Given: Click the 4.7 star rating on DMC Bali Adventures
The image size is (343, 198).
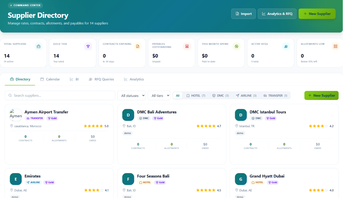Looking at the screenshot, I should tap(209, 126).
